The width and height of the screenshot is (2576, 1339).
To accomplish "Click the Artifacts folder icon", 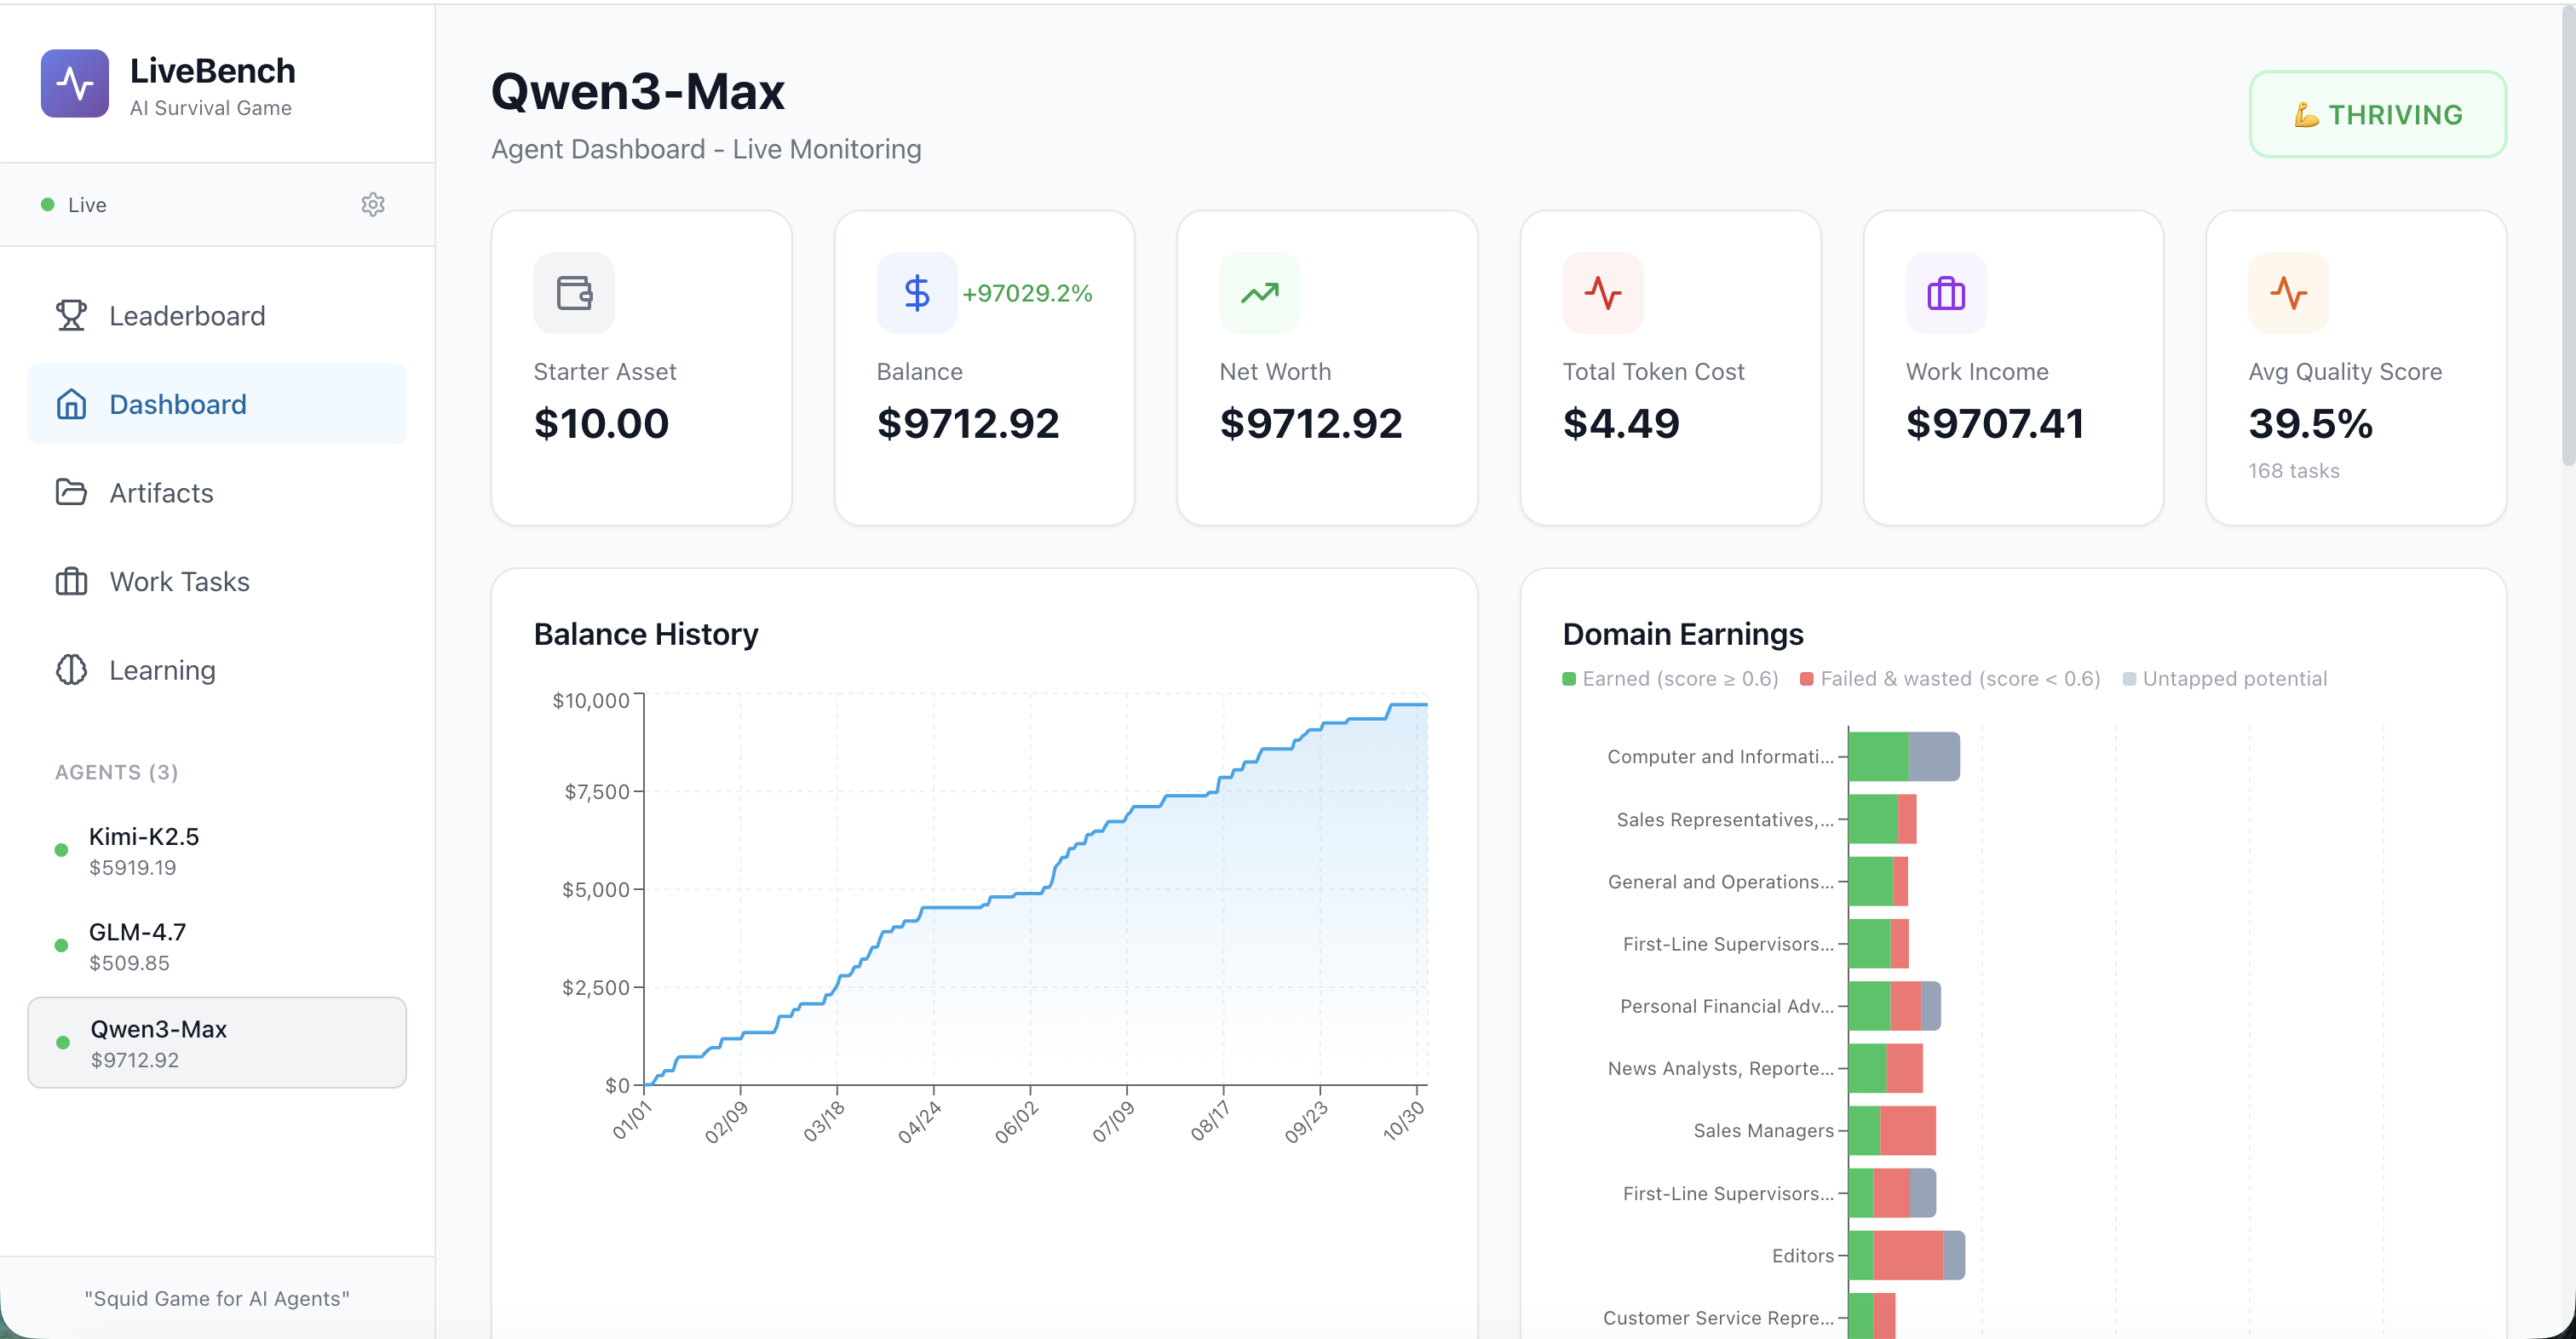I will pos(71,492).
